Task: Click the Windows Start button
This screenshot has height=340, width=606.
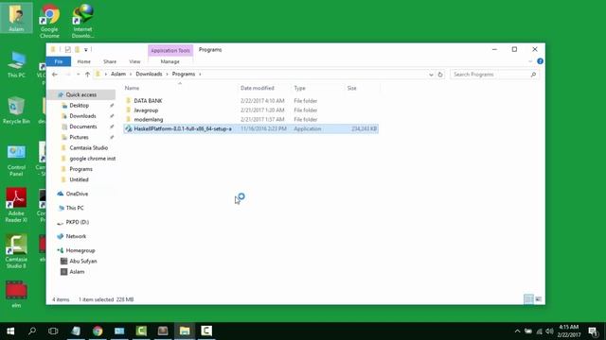Action: pos(10,331)
